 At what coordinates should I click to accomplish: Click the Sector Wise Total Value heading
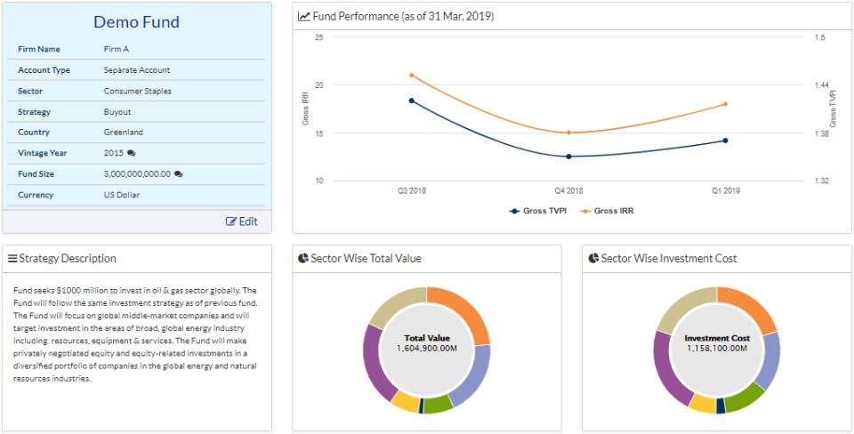pyautogui.click(x=366, y=258)
